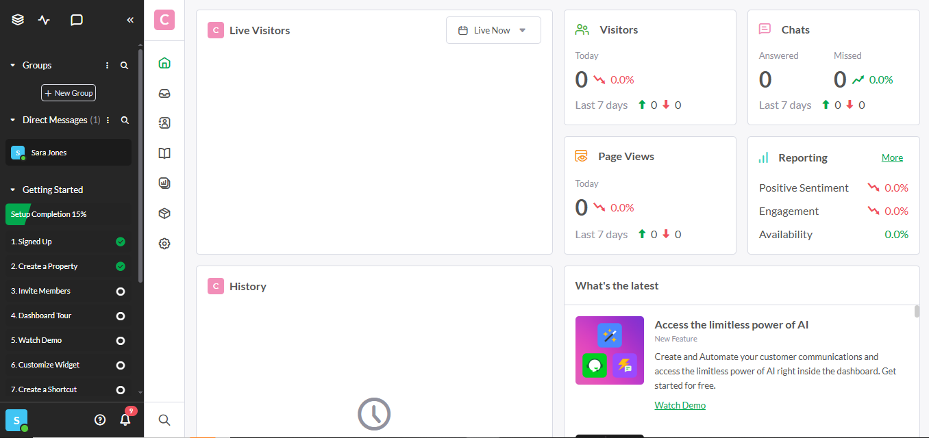Open help question mark icon
The width and height of the screenshot is (929, 438).
coord(100,420)
